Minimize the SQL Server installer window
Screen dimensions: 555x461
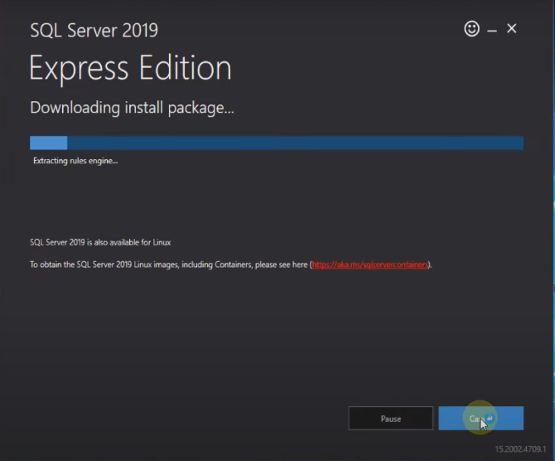[492, 31]
